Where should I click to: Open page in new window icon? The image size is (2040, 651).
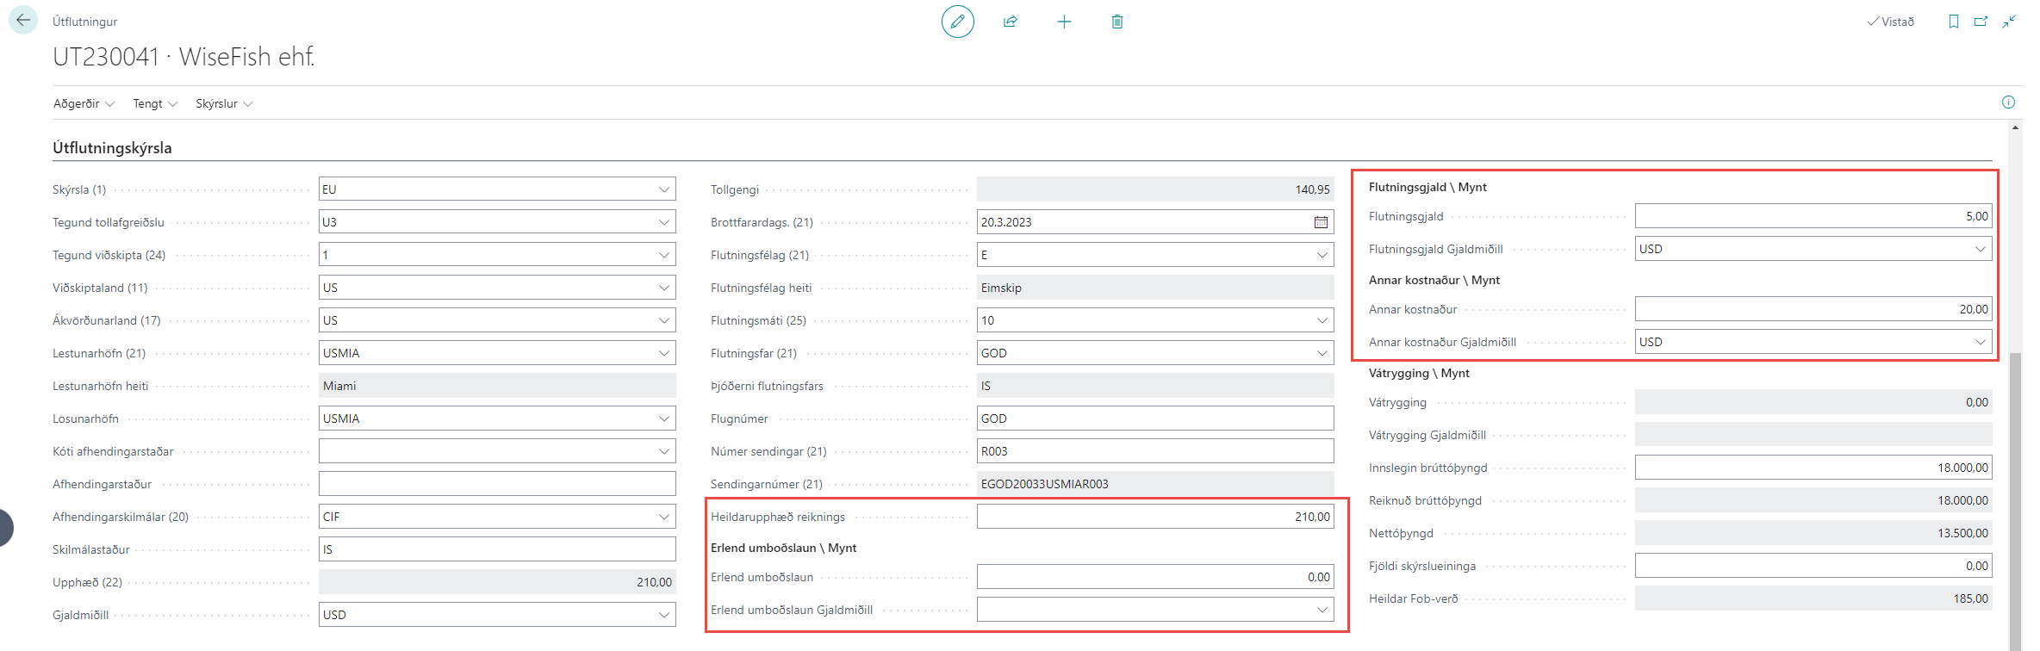coord(1981,22)
